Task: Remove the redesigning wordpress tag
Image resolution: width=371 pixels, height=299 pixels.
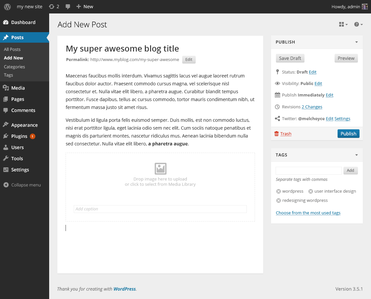Action: (279, 201)
